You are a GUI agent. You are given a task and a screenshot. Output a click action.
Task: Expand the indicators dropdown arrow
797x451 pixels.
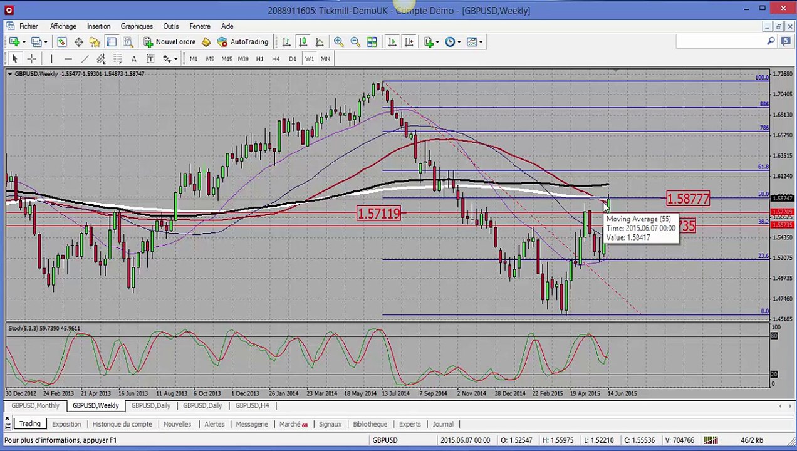pyautogui.click(x=437, y=42)
